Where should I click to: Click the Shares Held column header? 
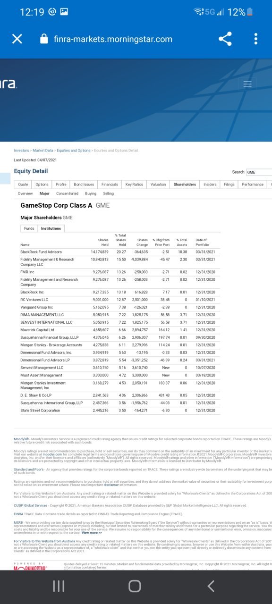tap(103, 242)
